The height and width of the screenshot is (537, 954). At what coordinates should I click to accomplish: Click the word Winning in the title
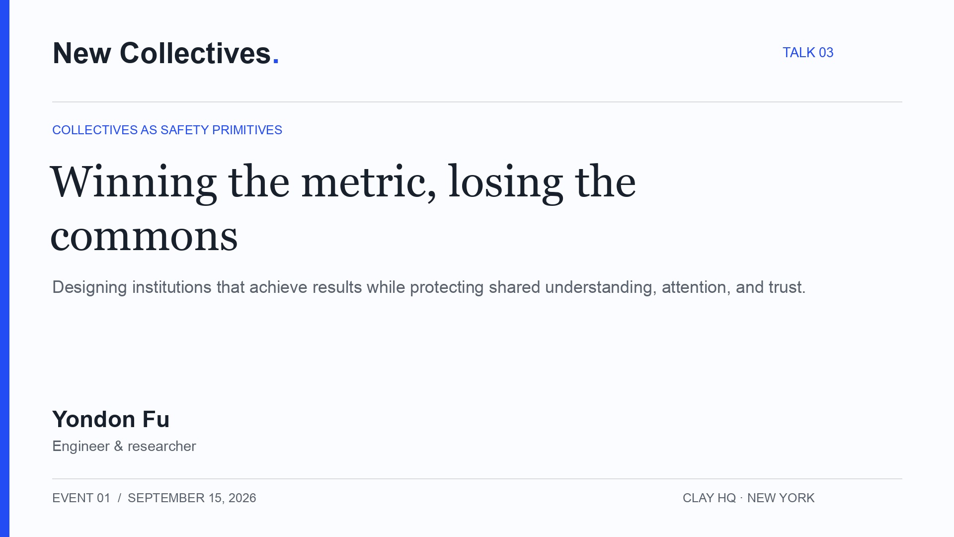(x=133, y=183)
